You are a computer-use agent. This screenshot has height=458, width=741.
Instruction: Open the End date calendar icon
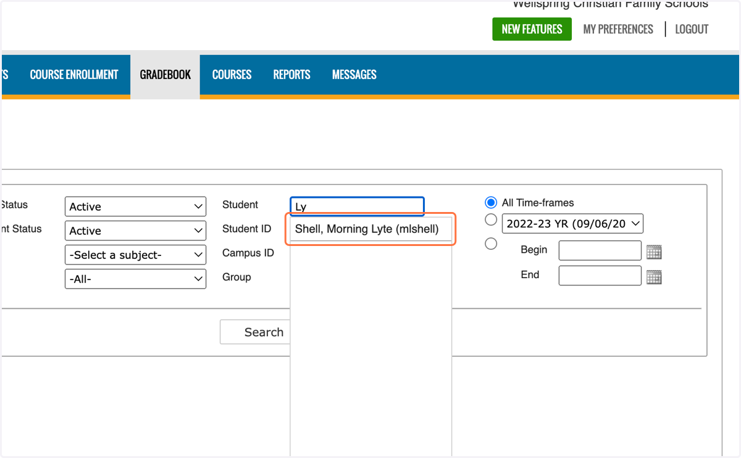pyautogui.click(x=654, y=277)
